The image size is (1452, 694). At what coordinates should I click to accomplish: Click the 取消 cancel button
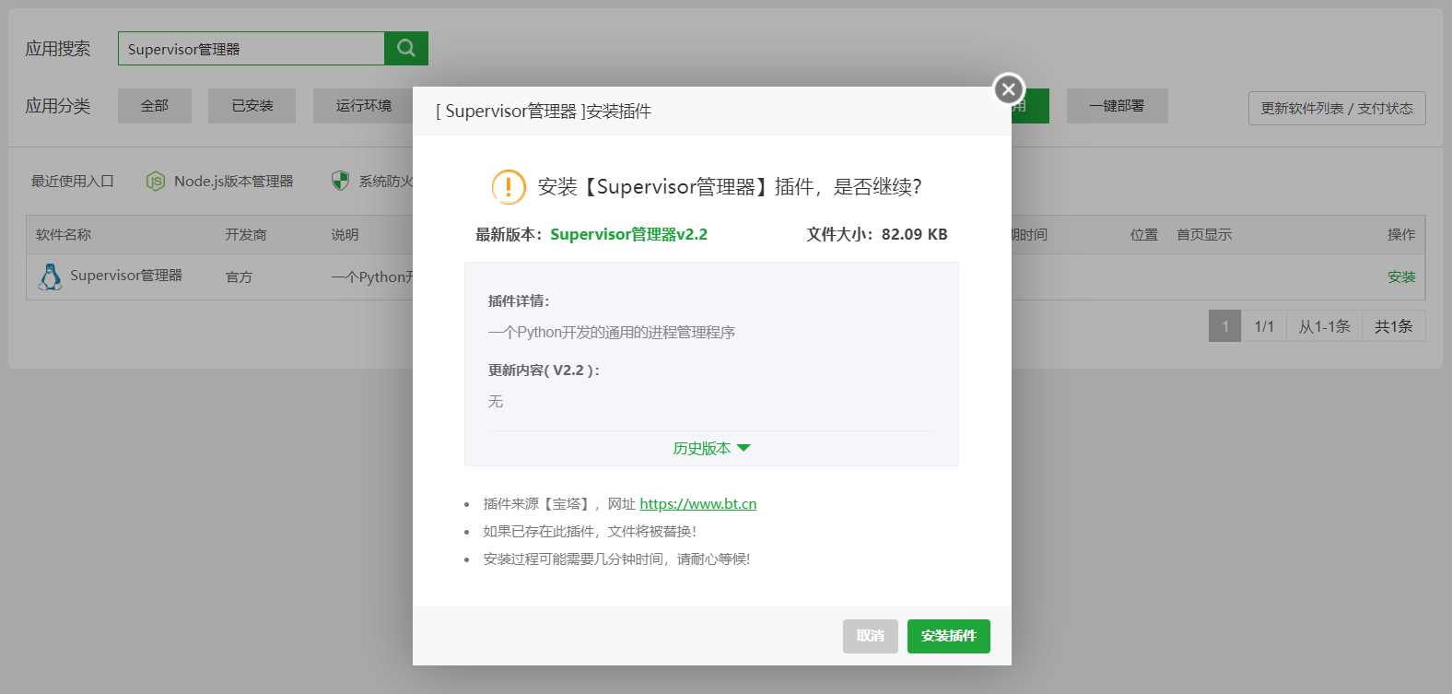870,636
